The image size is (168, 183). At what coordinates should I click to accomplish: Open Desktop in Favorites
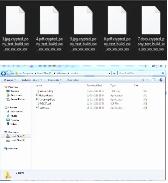(x=15, y=91)
